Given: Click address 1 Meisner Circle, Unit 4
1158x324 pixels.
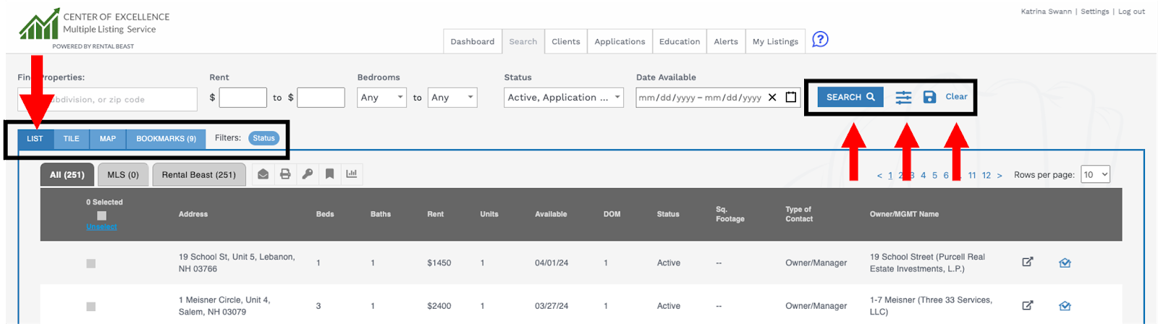Looking at the screenshot, I should coord(224,306).
